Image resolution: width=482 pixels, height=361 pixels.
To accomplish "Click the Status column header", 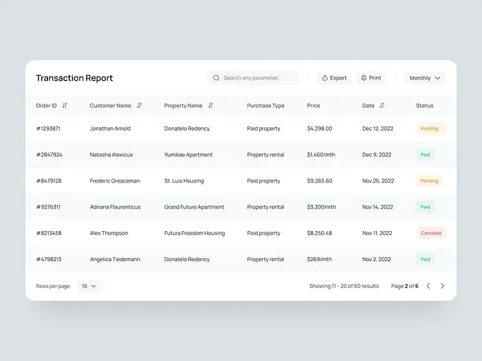I will pos(424,105).
